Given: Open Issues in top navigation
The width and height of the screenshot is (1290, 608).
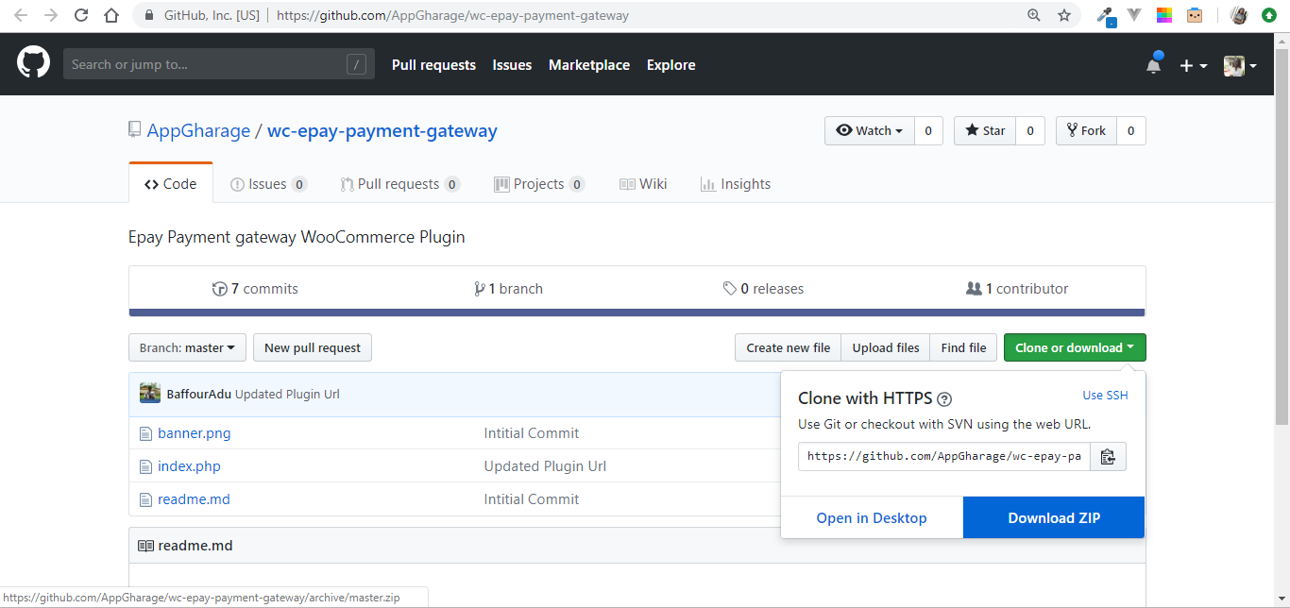Looking at the screenshot, I should [512, 64].
